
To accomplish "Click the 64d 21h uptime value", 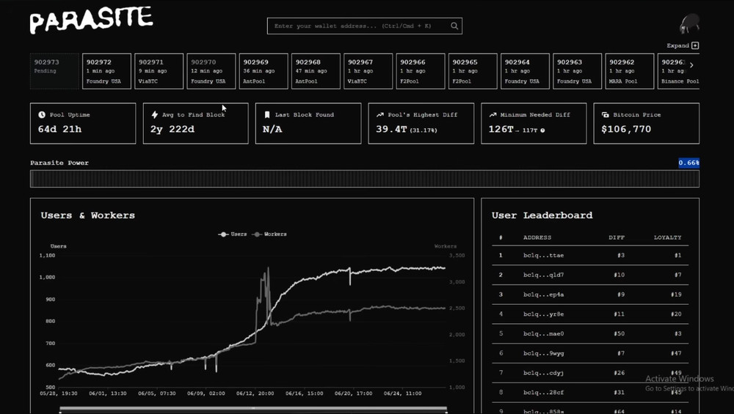I will coord(59,130).
